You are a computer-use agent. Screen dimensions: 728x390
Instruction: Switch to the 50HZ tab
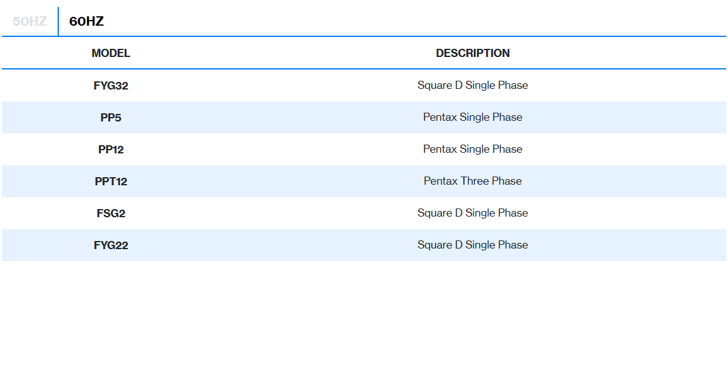(x=29, y=21)
